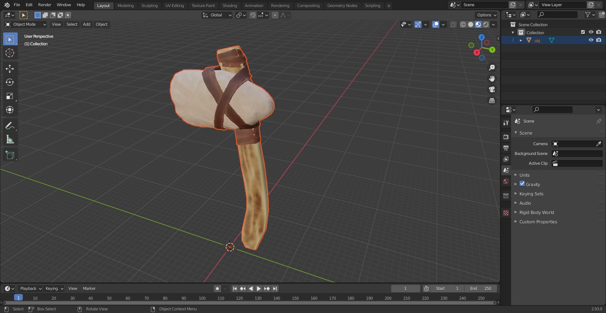The image size is (606, 313).
Task: Toggle the show gizmo button
Action: 418,24
